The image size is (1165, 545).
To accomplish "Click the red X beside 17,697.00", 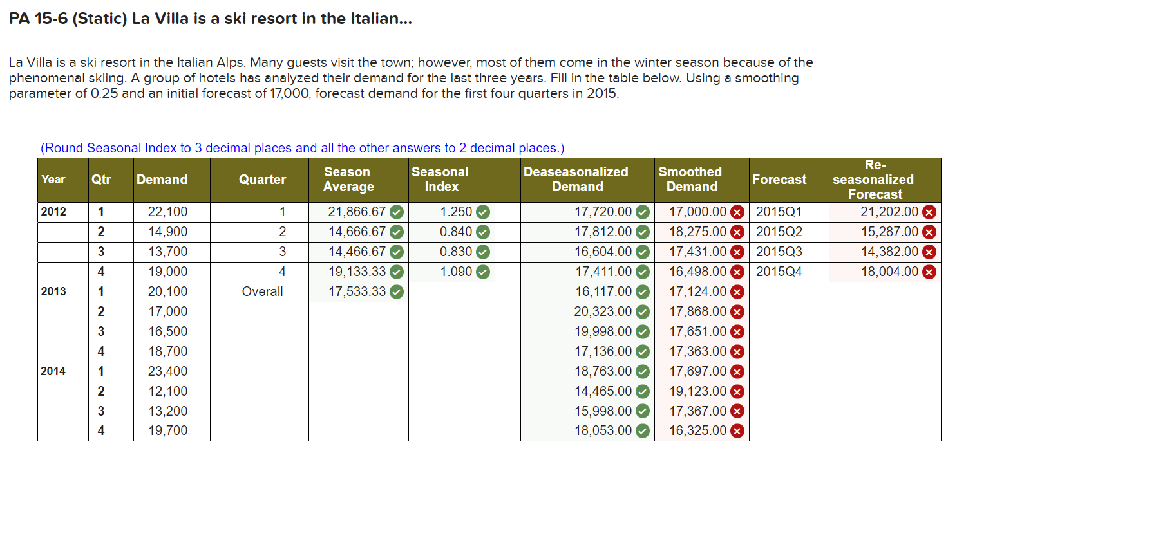I will click(737, 372).
